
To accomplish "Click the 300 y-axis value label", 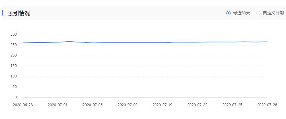I will (x=14, y=35).
